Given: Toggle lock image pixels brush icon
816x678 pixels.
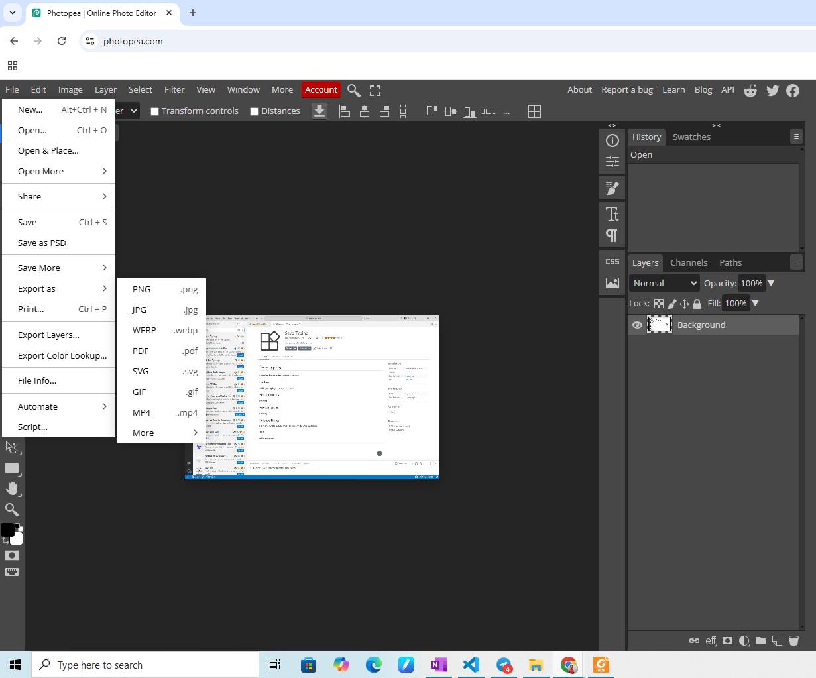Looking at the screenshot, I should click(671, 304).
